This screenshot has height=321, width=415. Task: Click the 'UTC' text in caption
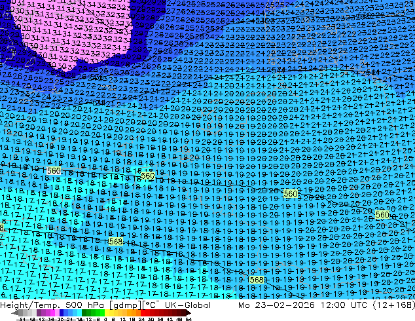point(359,305)
